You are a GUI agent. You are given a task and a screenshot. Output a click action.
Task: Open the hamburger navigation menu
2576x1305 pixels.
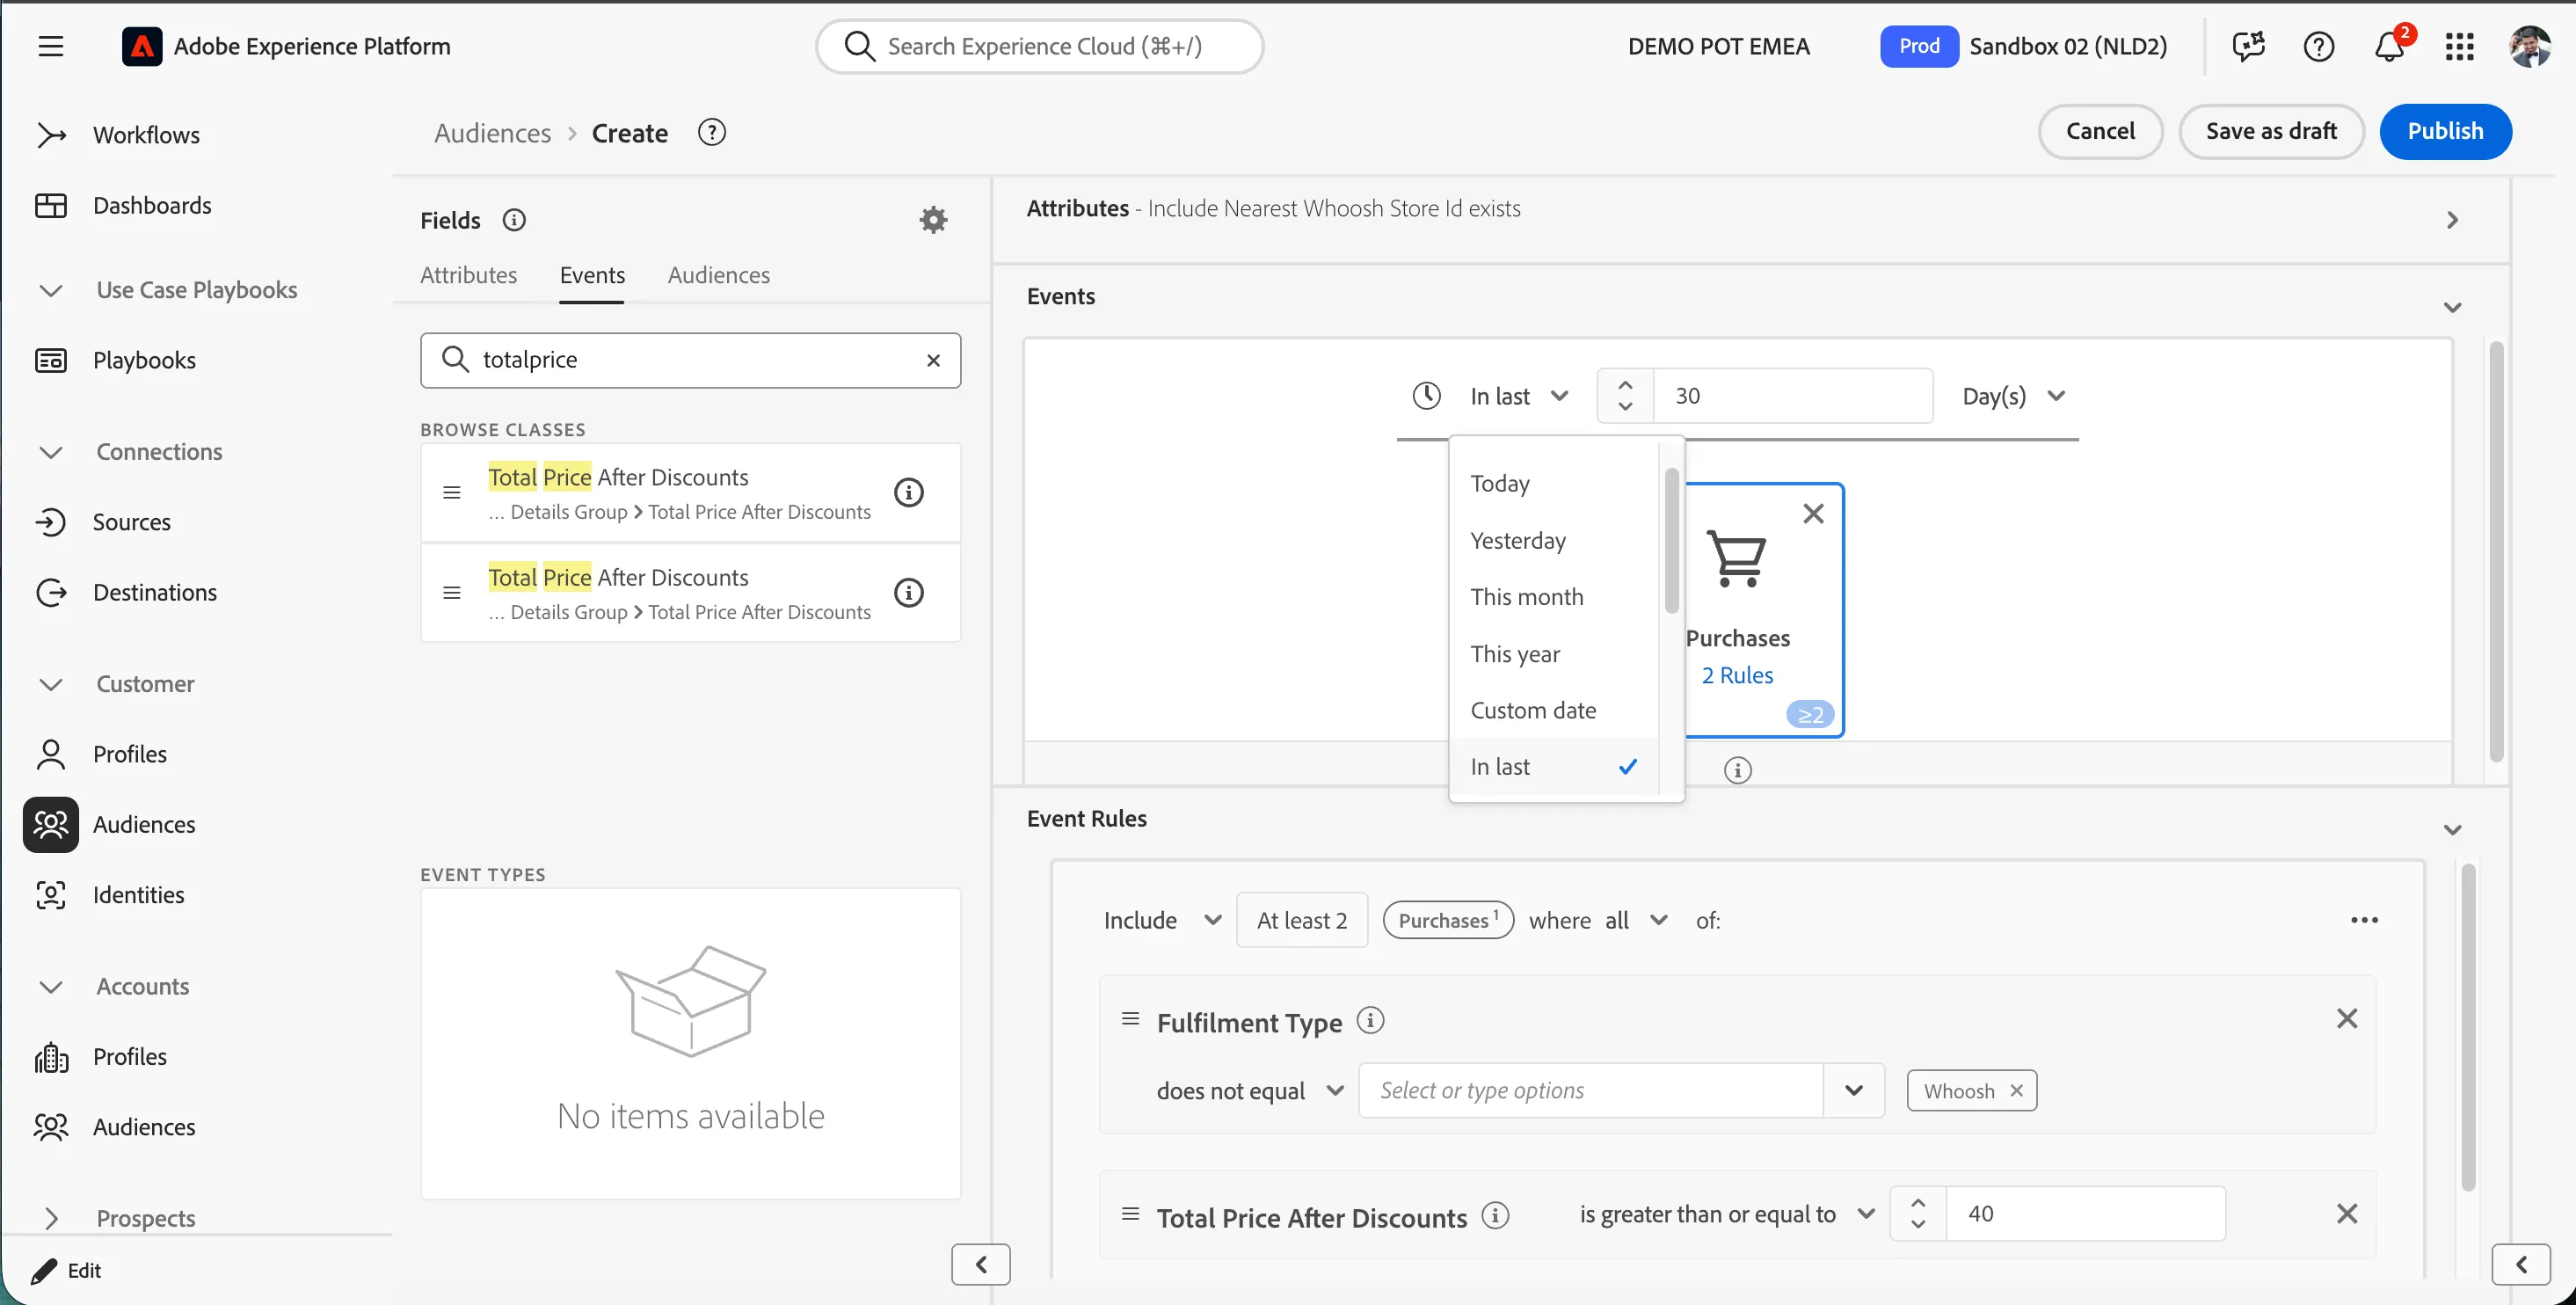[51, 46]
